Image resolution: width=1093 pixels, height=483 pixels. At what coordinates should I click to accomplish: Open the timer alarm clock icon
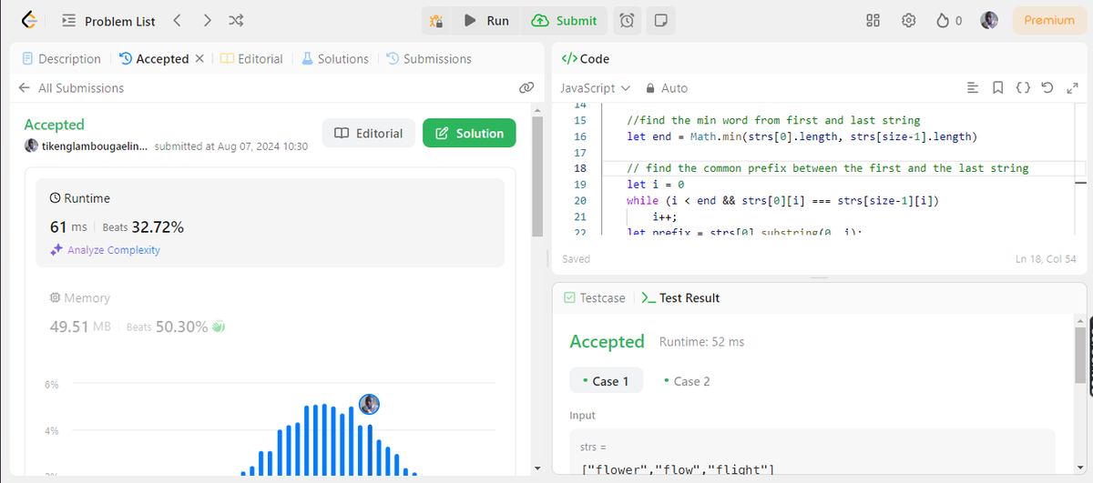627,20
